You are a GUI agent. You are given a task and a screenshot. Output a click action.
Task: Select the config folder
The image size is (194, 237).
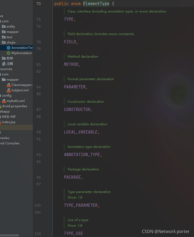pos(6,96)
